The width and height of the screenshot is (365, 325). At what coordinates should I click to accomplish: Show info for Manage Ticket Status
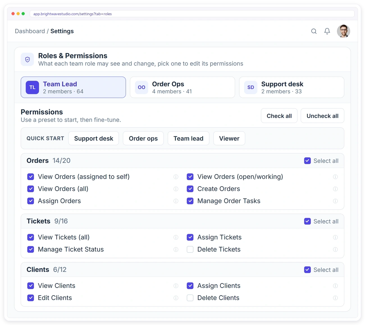(176, 249)
